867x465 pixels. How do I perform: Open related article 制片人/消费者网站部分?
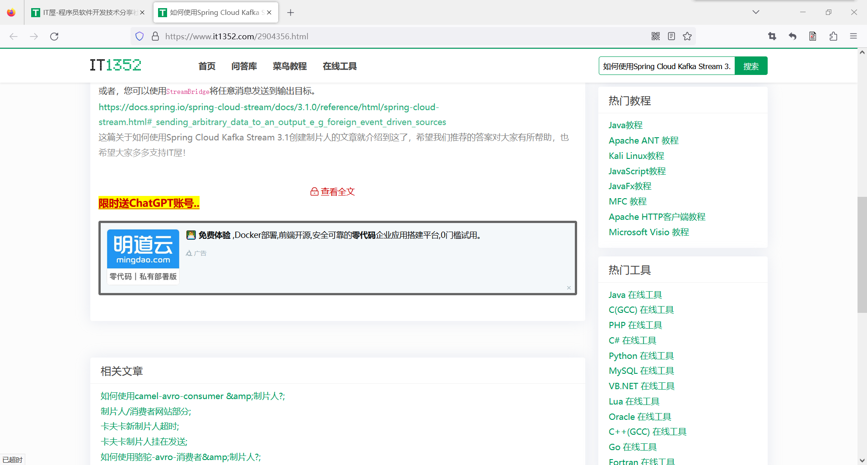coord(146,411)
